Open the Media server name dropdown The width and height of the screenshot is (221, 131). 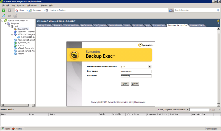point(150,67)
